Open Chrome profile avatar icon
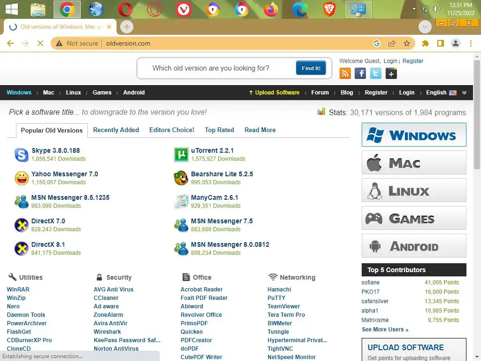481x361 pixels. 456,43
